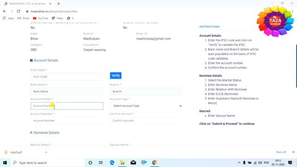Open File Explorer from the taskbar
The width and height of the screenshot is (297, 167).
tap(123, 163)
